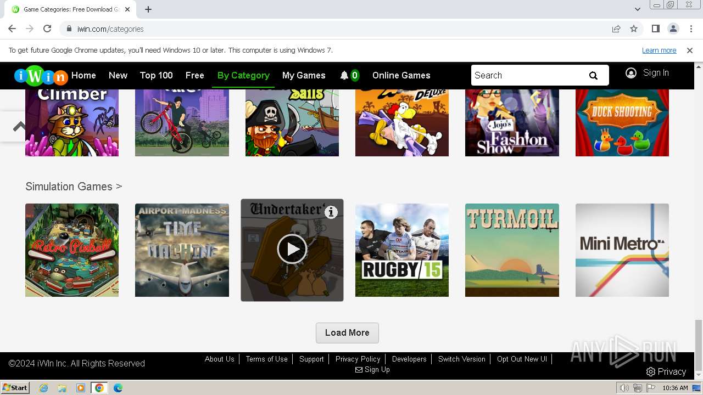
Task: Open Online Games link
Action: pyautogui.click(x=401, y=75)
